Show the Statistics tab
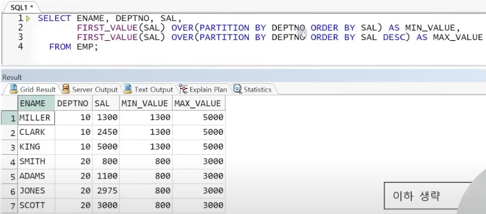The width and height of the screenshot is (486, 214). point(252,89)
